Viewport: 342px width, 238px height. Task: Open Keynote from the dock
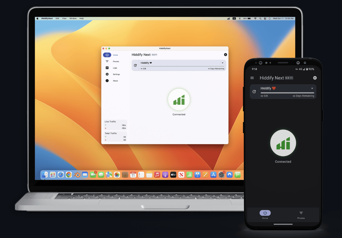197,175
